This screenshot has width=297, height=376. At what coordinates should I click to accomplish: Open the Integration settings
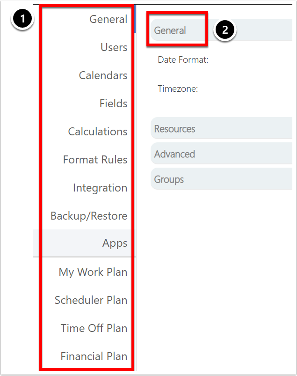(x=100, y=187)
